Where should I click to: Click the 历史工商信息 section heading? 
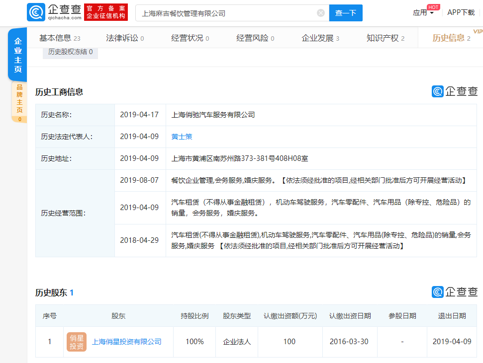59,92
